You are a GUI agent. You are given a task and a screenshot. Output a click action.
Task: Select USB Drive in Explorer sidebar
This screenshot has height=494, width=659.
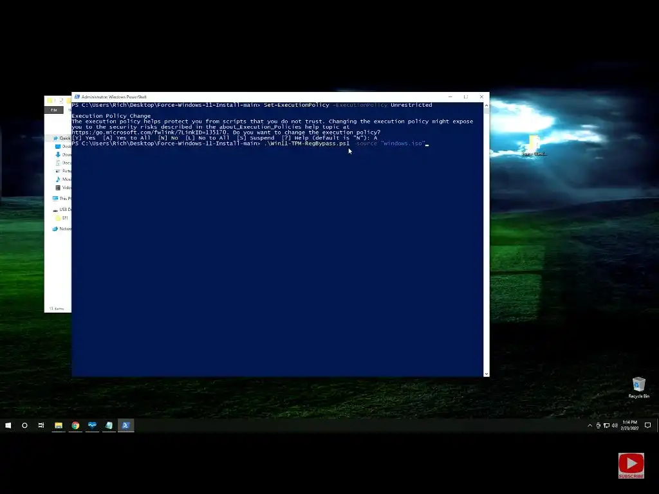click(62, 209)
